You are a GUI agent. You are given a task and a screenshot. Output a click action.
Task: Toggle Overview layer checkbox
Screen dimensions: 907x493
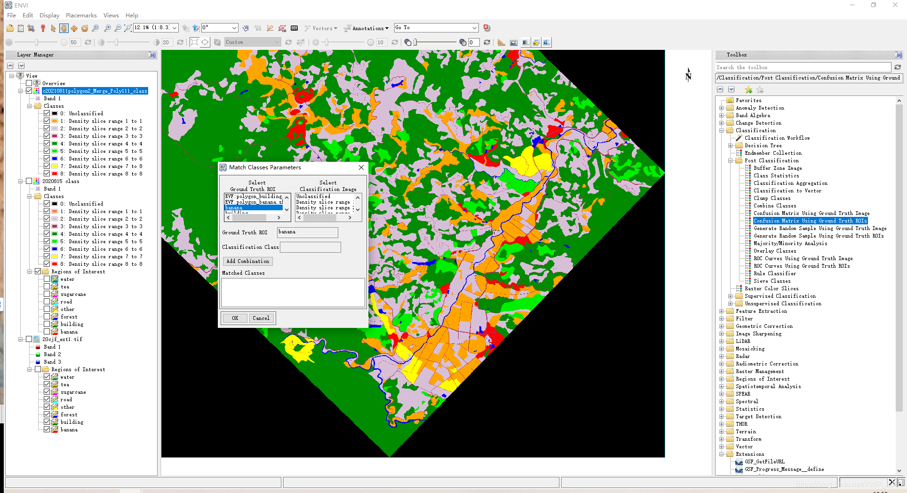(29, 83)
